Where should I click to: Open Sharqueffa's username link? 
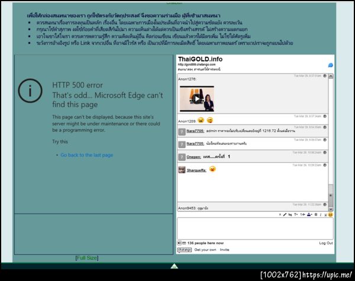coord(196,170)
